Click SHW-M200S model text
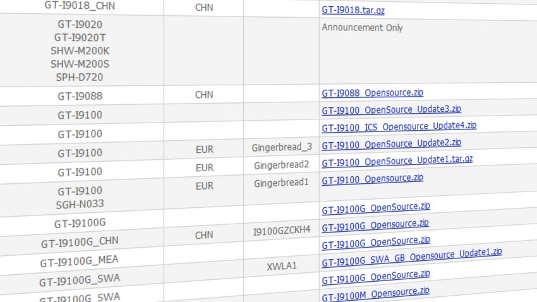The image size is (537, 302). tap(80, 64)
